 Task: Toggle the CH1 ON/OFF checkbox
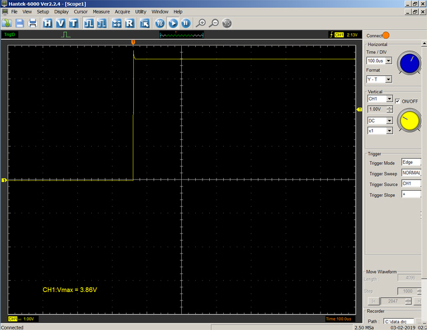397,101
